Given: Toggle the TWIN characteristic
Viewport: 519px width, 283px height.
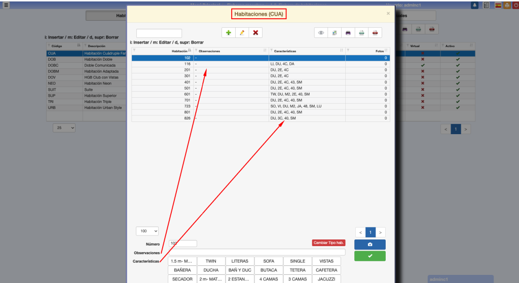Looking at the screenshot, I should click(211, 261).
